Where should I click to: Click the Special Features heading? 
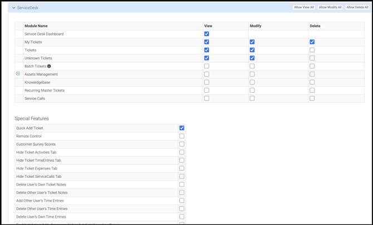click(32, 118)
